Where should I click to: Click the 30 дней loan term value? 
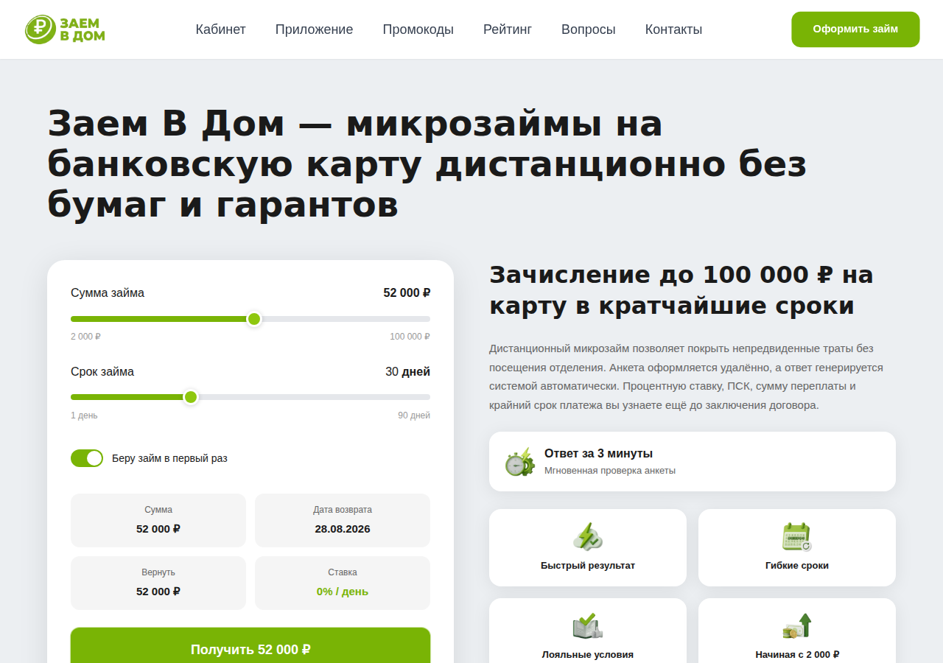click(408, 372)
